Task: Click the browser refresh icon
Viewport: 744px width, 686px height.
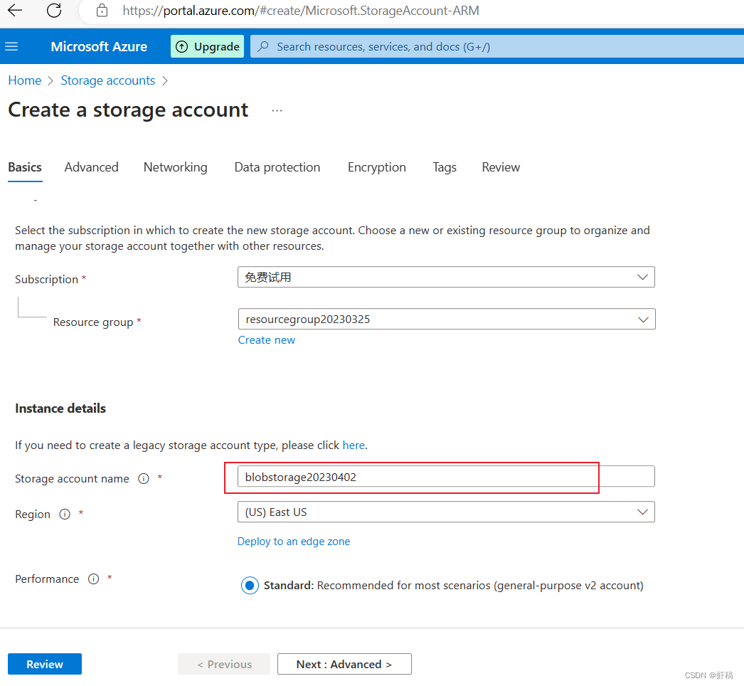Action: tap(53, 11)
